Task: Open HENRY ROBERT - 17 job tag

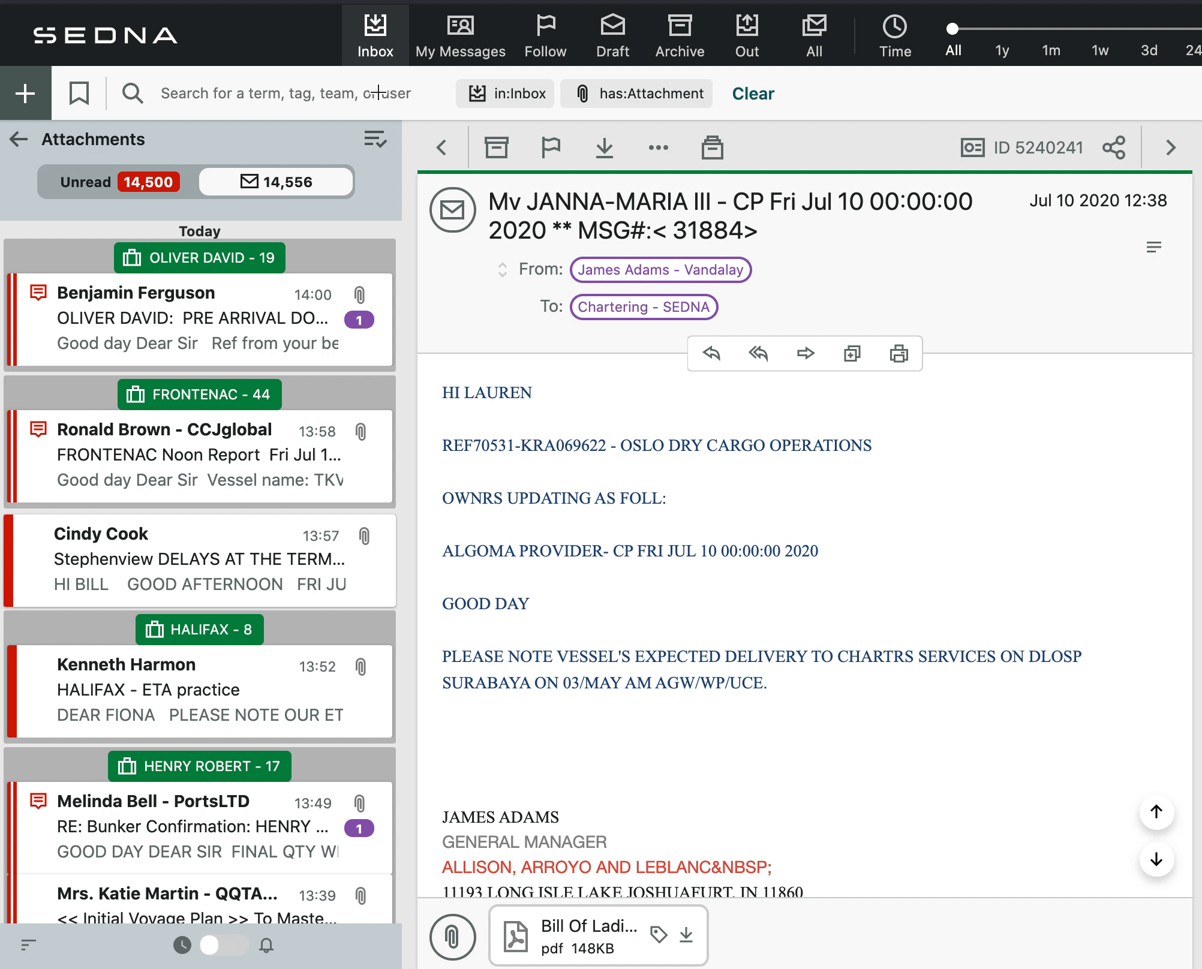Action: (x=199, y=766)
